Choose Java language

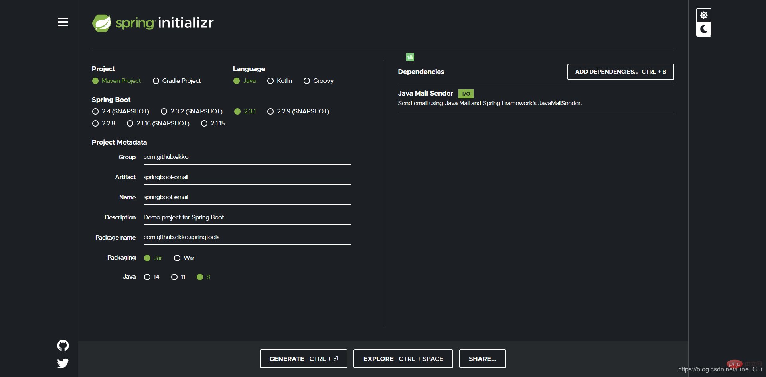245,81
